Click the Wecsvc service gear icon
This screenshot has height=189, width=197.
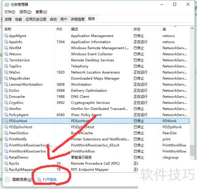click(x=6, y=54)
